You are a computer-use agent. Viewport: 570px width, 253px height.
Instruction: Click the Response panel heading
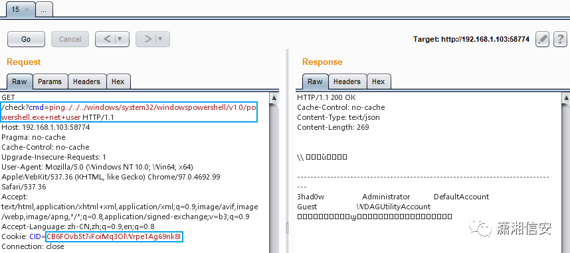click(322, 62)
